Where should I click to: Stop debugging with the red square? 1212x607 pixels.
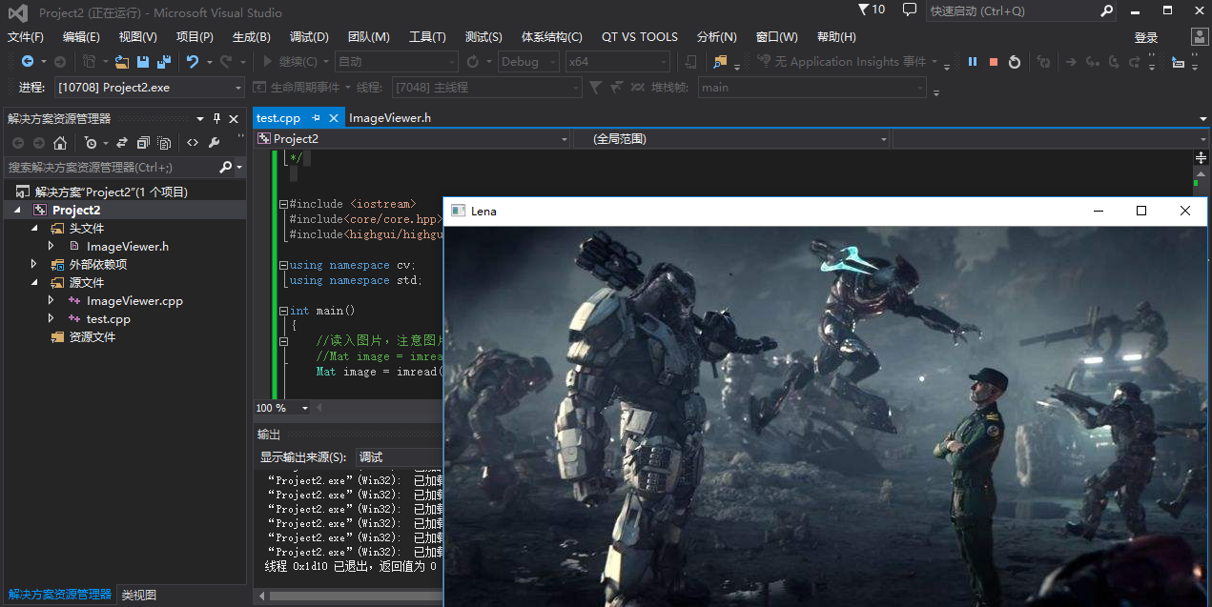(994, 61)
